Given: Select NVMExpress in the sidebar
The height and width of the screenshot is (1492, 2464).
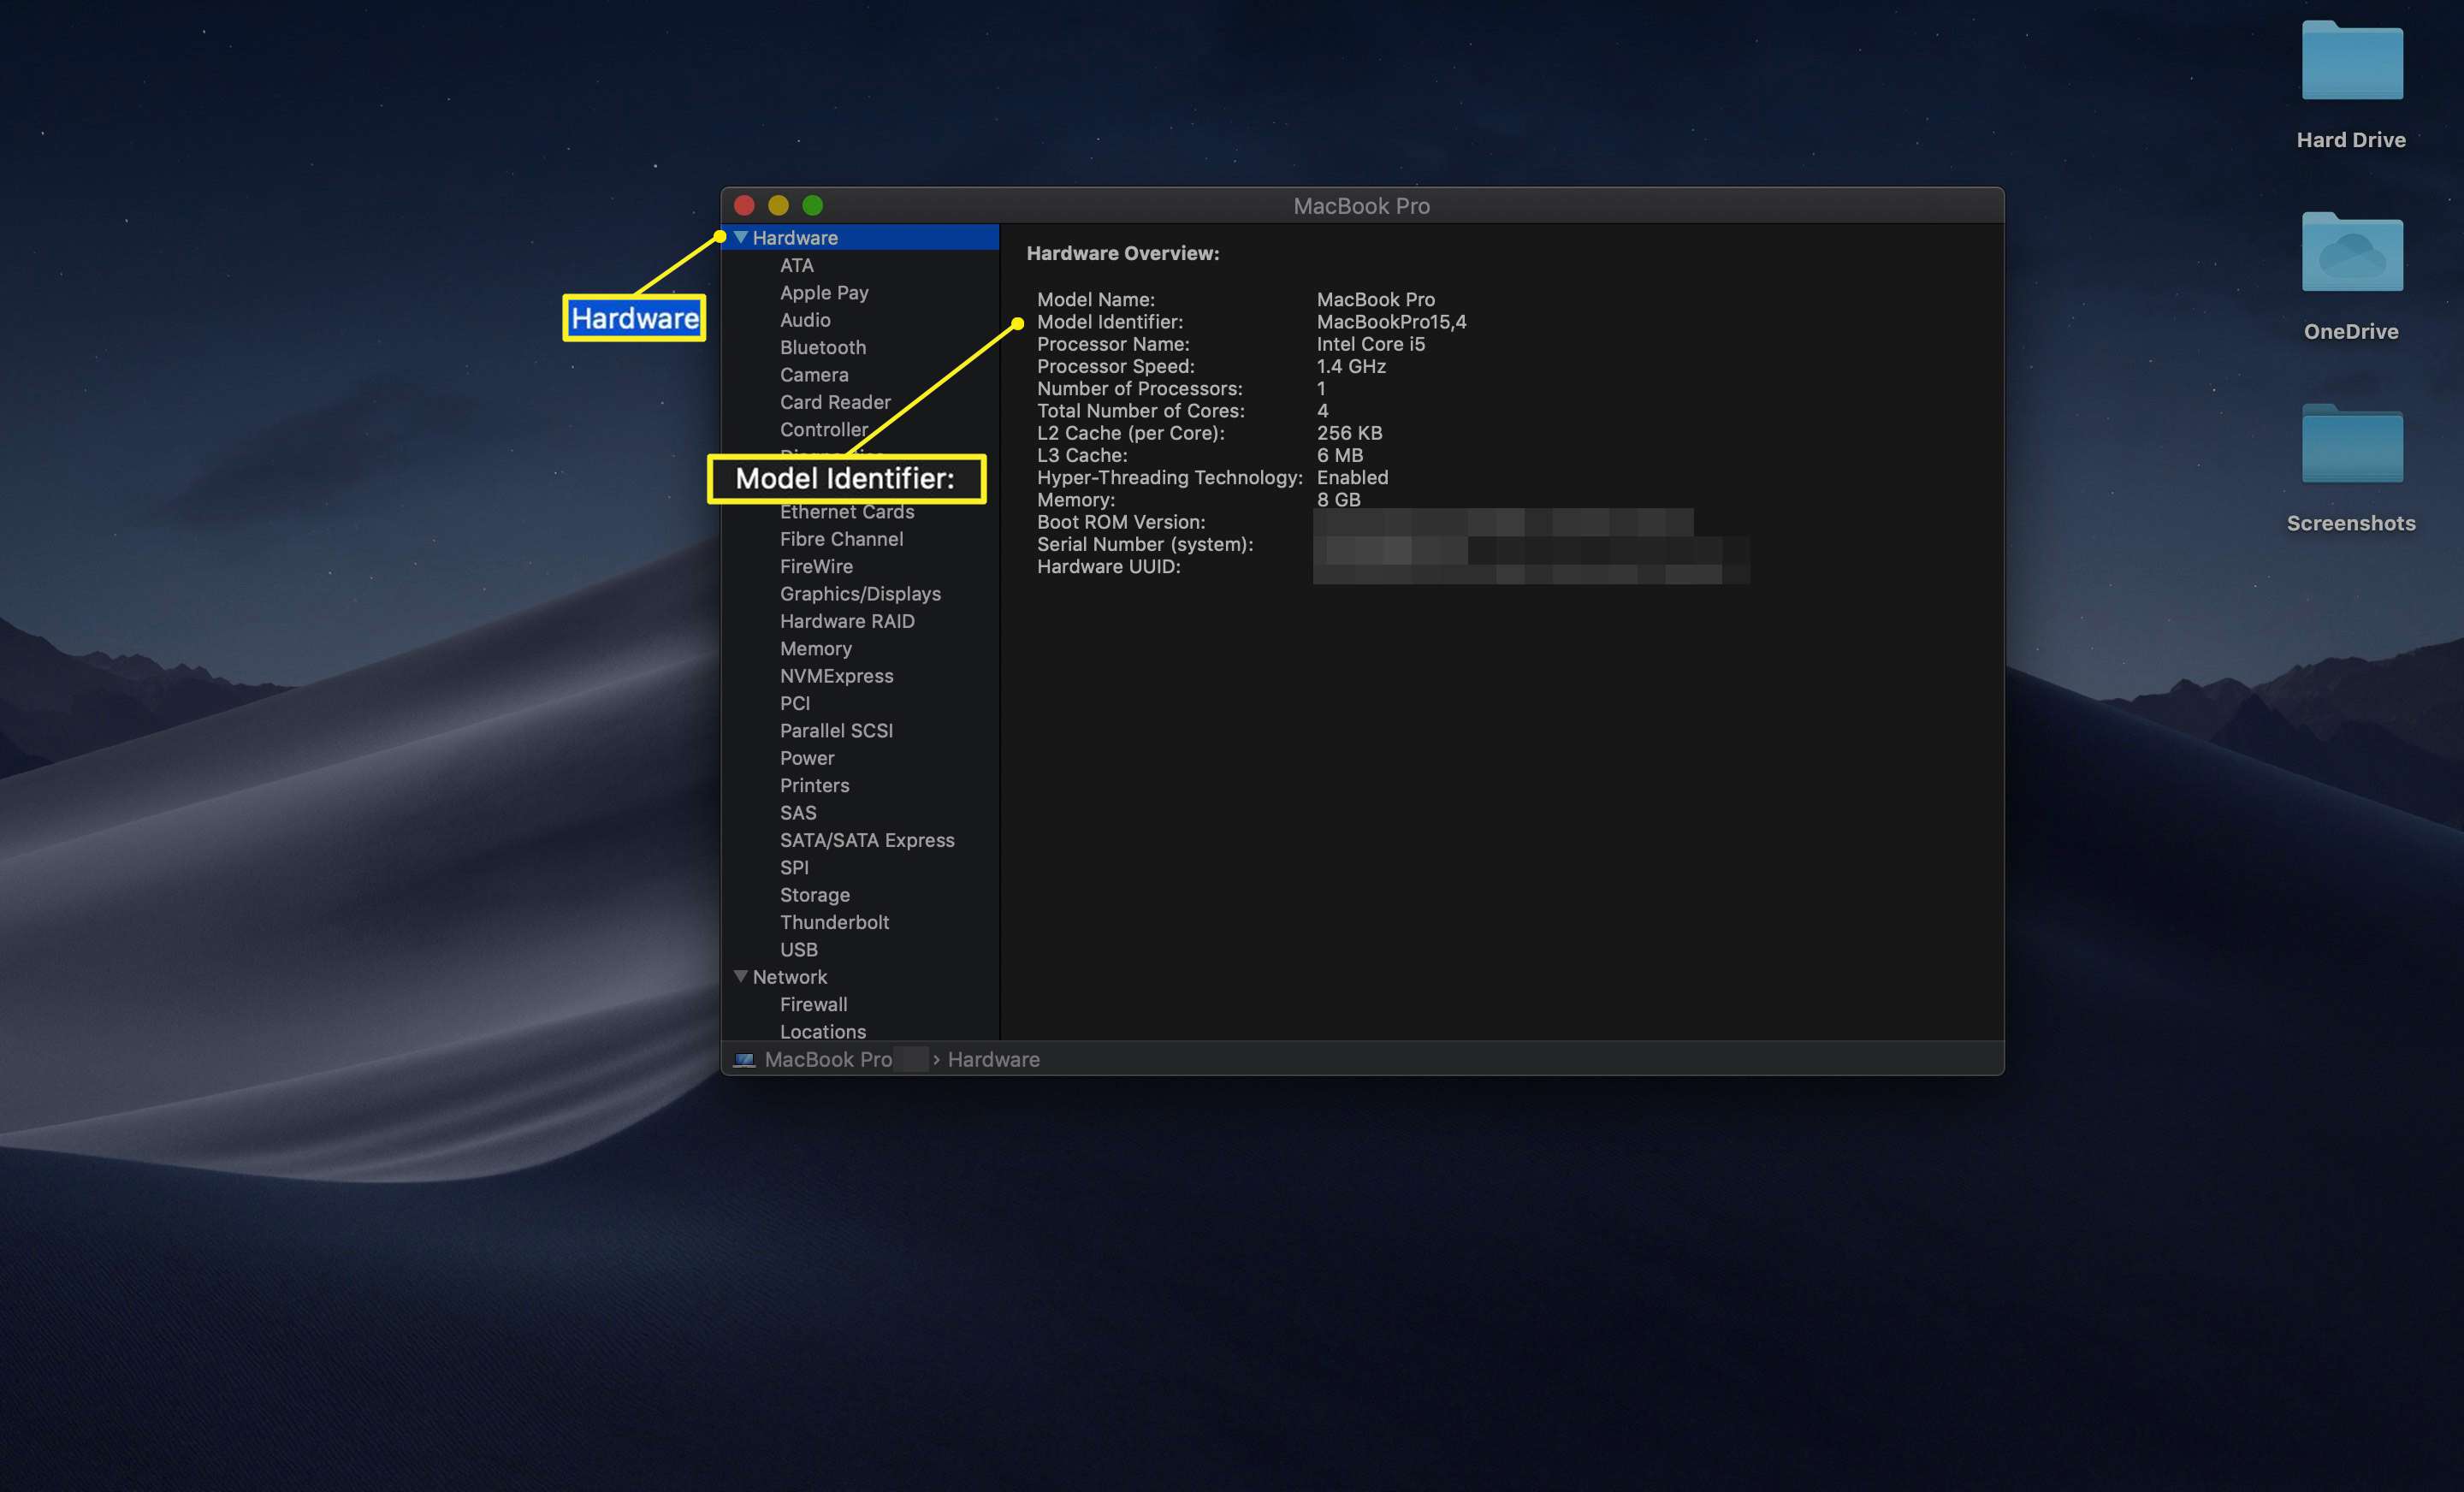Looking at the screenshot, I should coord(837,676).
